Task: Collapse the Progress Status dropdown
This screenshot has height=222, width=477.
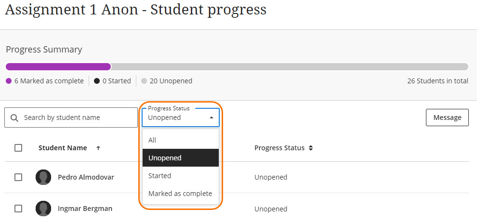Action: 181,117
